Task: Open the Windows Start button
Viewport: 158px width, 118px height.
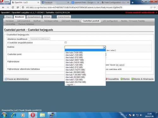Action: point(4,115)
